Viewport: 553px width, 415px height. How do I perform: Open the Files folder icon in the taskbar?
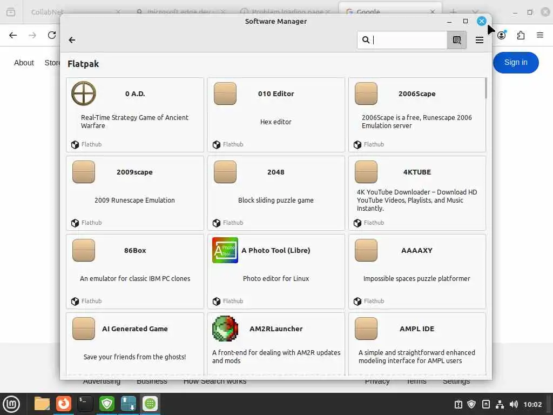pos(42,404)
